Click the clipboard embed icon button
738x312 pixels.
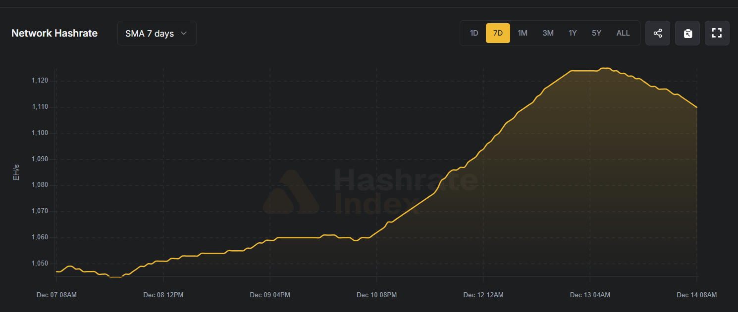pos(687,33)
